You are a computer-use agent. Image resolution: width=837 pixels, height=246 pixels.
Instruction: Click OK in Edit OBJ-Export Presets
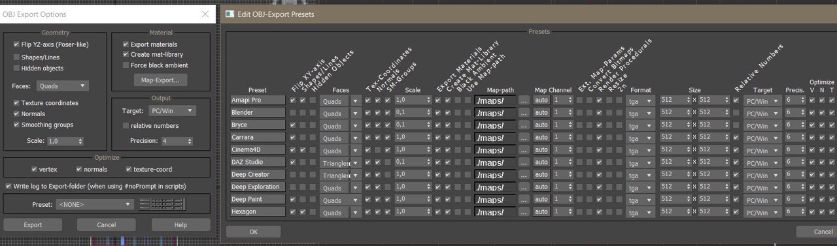pyautogui.click(x=253, y=232)
